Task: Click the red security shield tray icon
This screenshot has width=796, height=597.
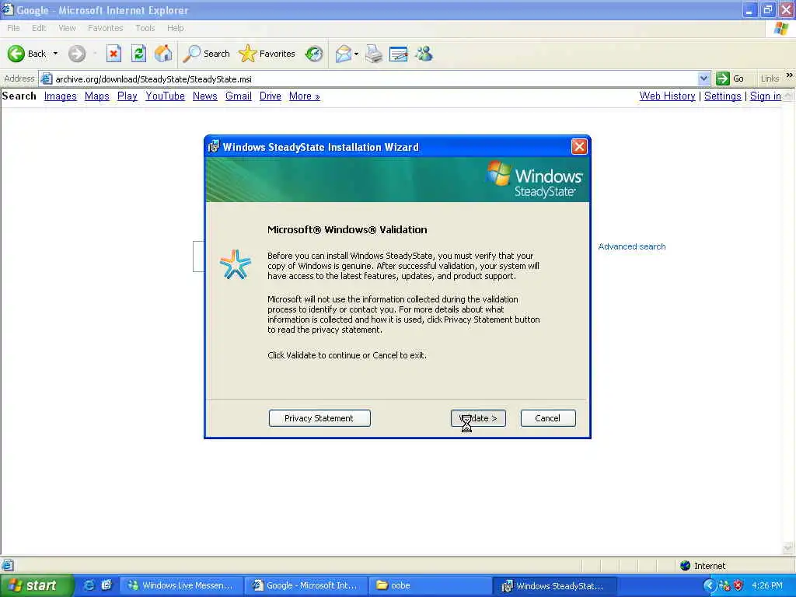Action: tap(738, 586)
